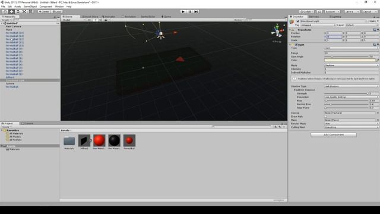Screen dimensions: 380x214
Task: Select the Scale tool in the toolbar
Action: click(24, 12)
